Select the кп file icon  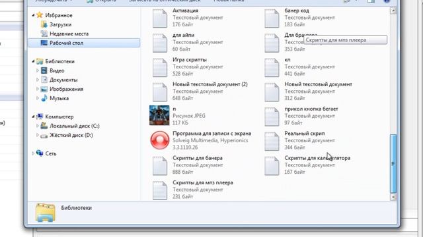[272, 68]
